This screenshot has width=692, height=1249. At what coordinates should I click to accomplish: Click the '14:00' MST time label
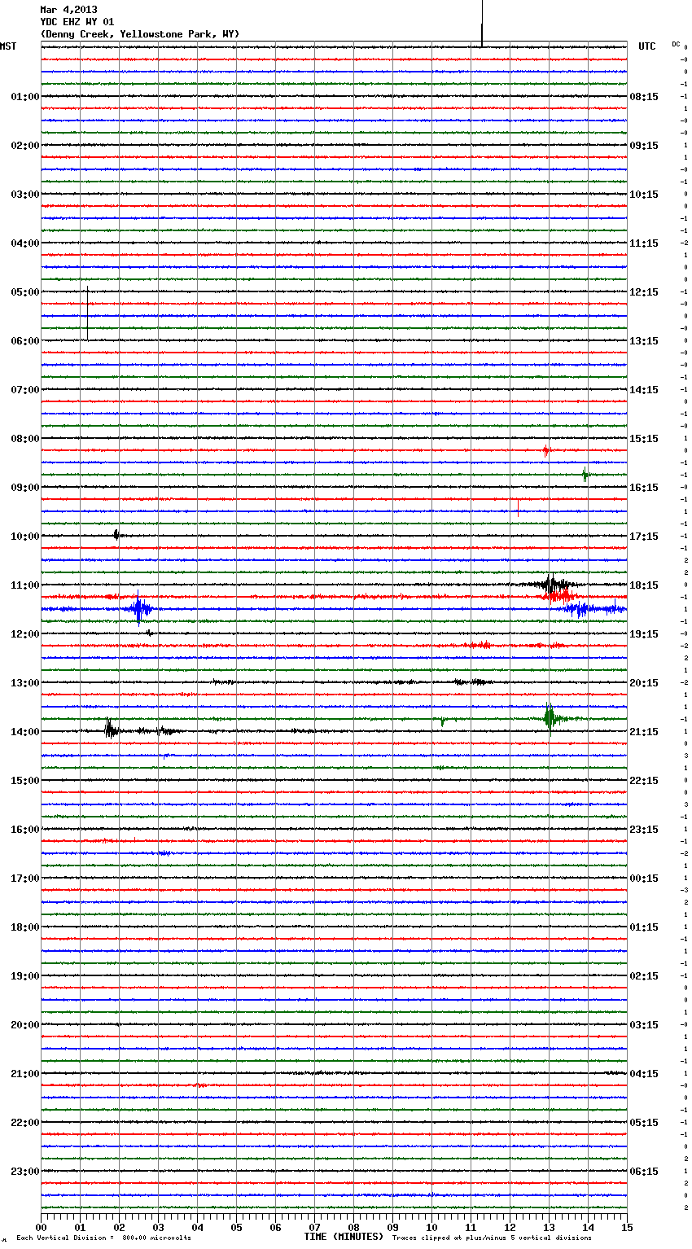25,732
